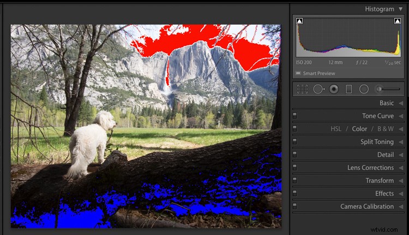
Task: Select the Adjustment Brush slider tool
Action: (x=387, y=89)
